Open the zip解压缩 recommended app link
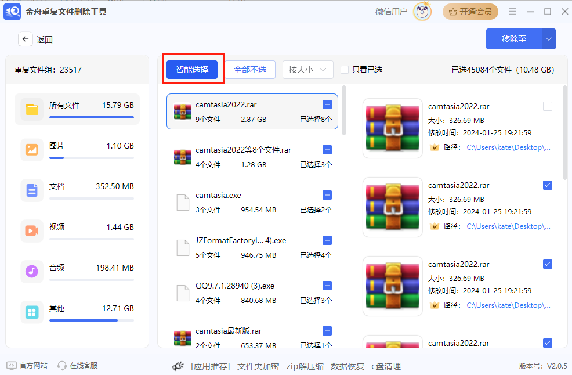572x375 pixels. [x=305, y=366]
